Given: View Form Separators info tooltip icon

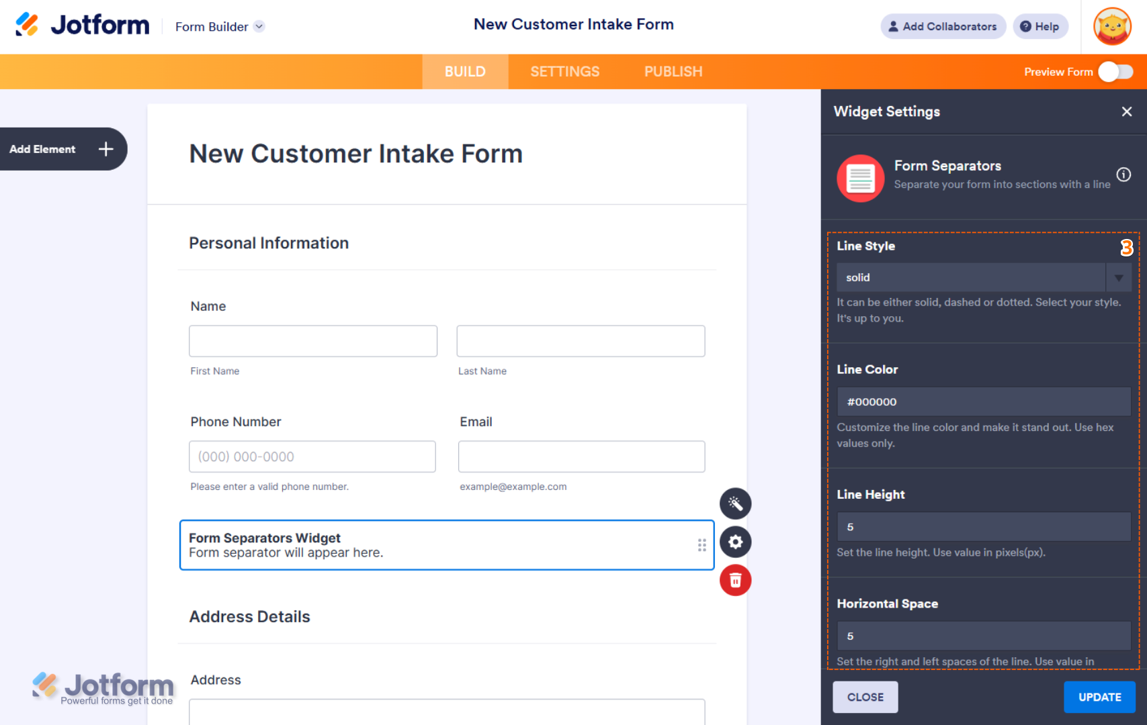Looking at the screenshot, I should [x=1124, y=175].
